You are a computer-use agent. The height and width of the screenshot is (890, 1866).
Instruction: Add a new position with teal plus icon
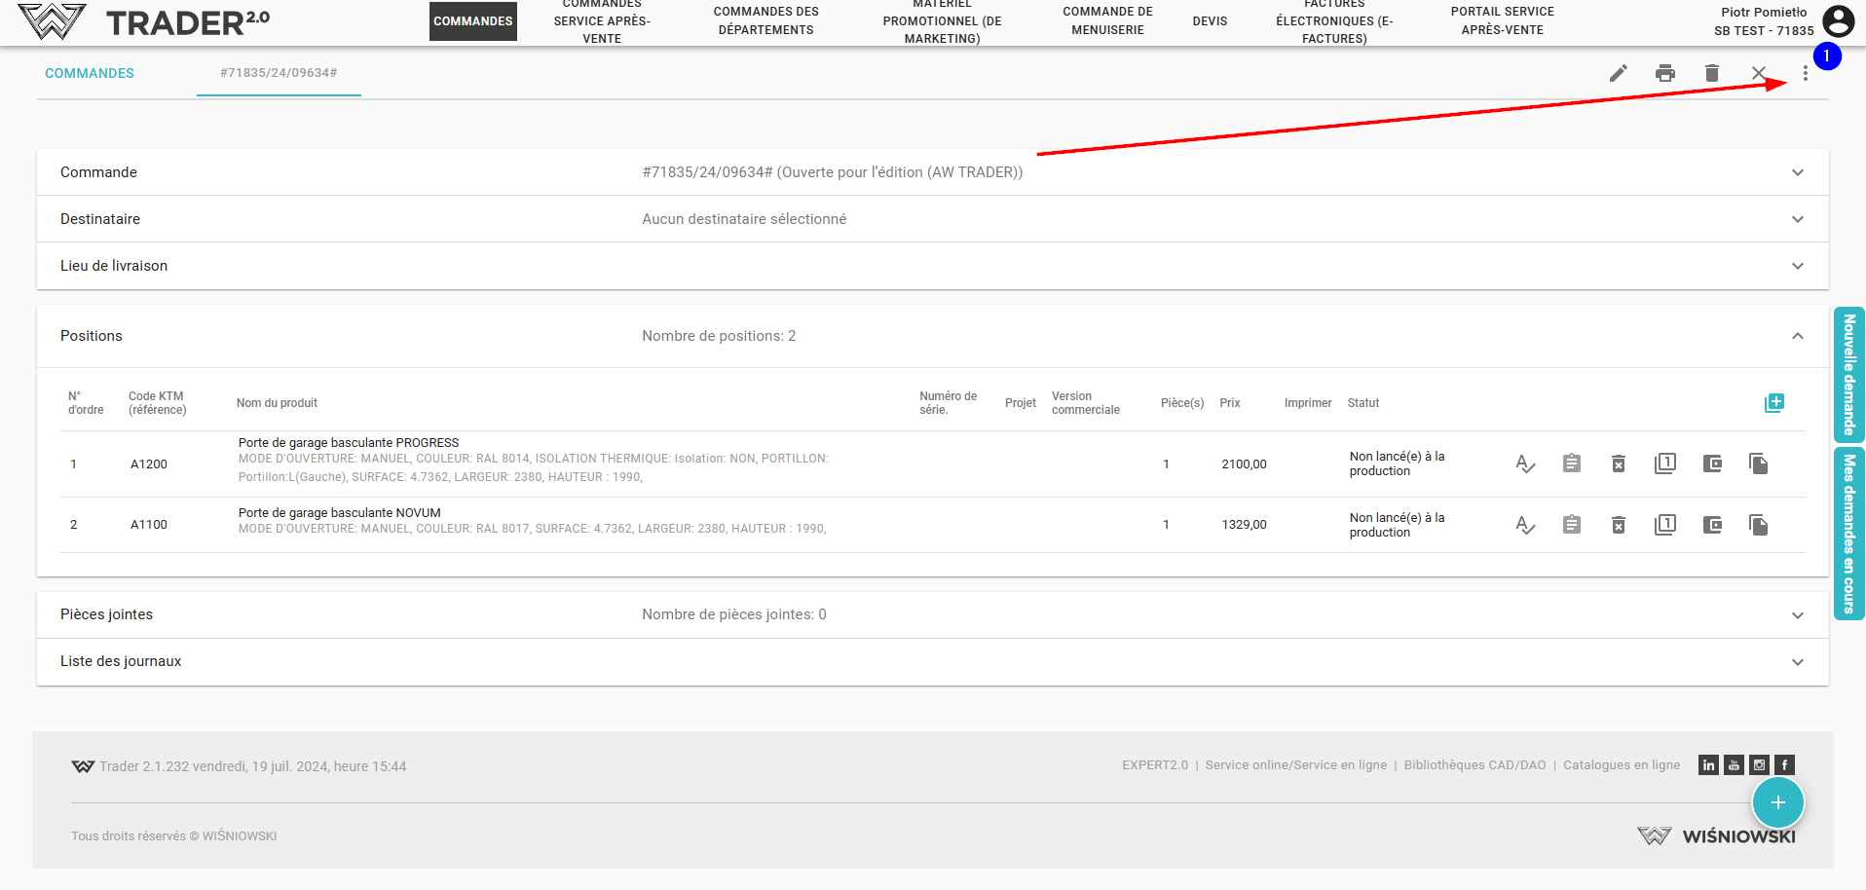[1773, 403]
